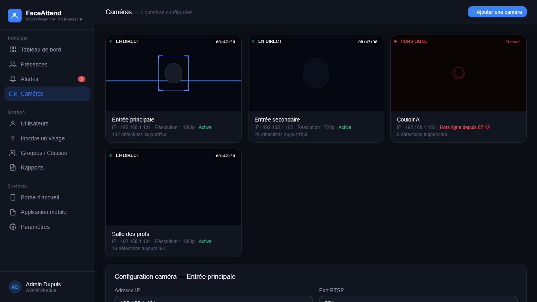This screenshot has width=537, height=302.
Task: Click the offline spinner icon in Couloir A feed
Action: coord(458,73)
